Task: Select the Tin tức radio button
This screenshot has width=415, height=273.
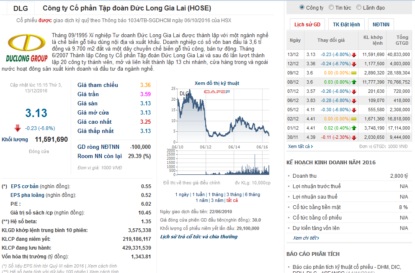Action: (x=331, y=8)
